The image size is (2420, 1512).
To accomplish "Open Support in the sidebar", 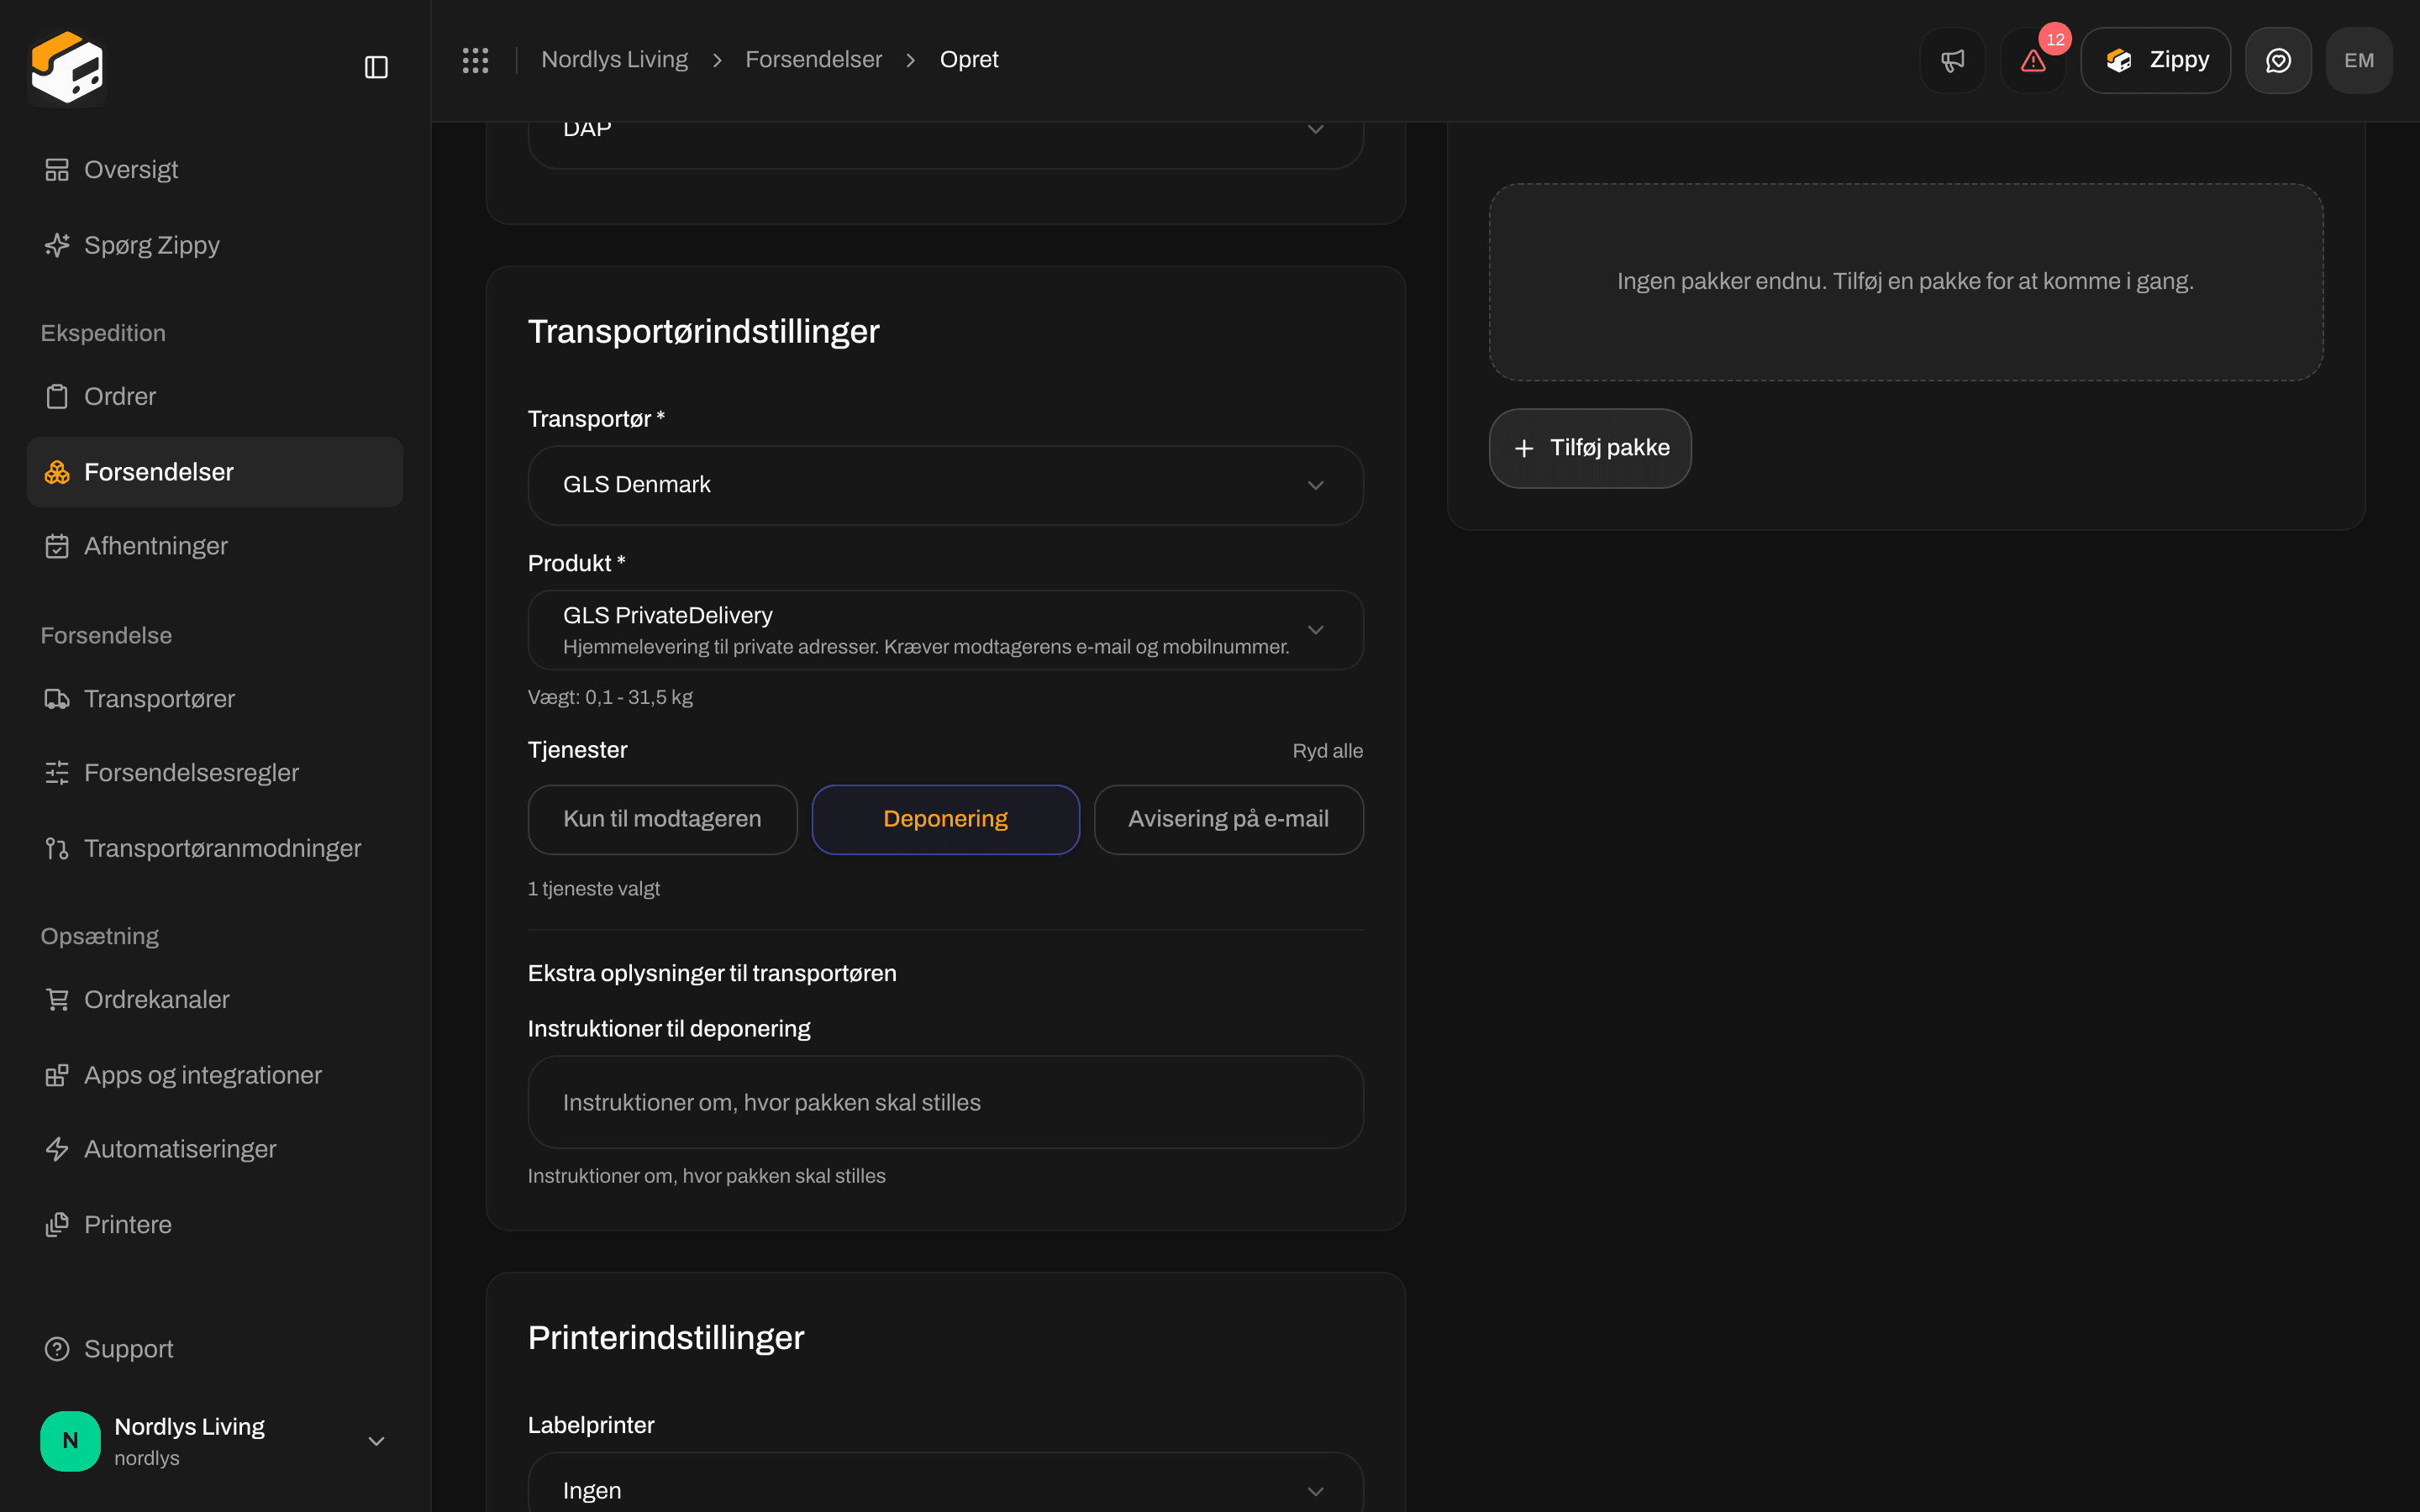I will 215,1349.
